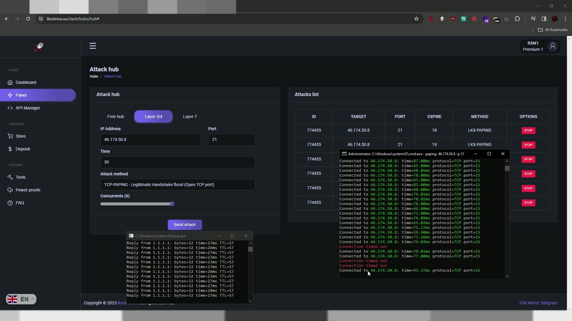Open the Chrome side panel icon
The width and height of the screenshot is (572, 321).
pos(544,19)
